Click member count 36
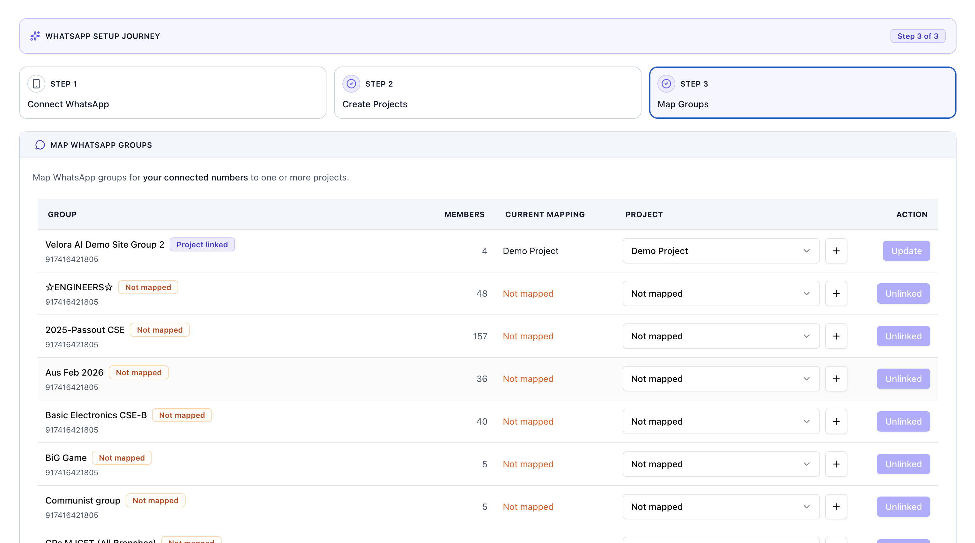 tap(481, 379)
